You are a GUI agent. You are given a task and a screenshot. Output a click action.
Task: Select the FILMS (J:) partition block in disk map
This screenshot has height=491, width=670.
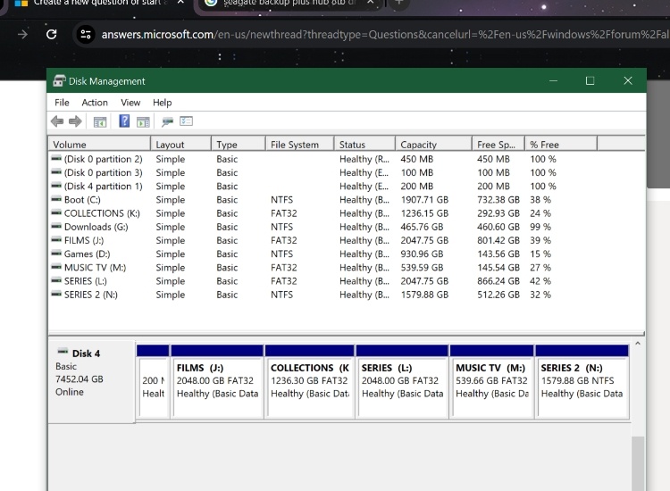tap(217, 381)
